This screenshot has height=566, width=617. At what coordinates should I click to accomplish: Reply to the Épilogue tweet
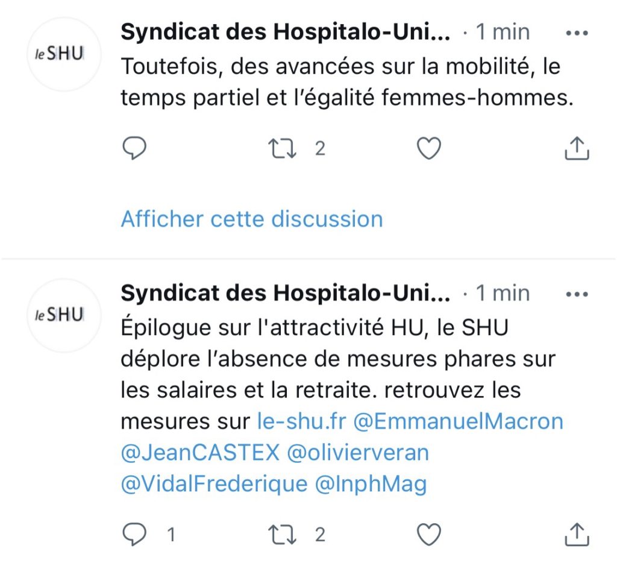point(134,534)
